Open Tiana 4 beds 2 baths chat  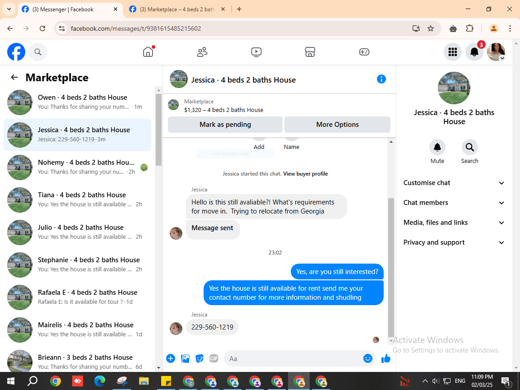point(77,200)
